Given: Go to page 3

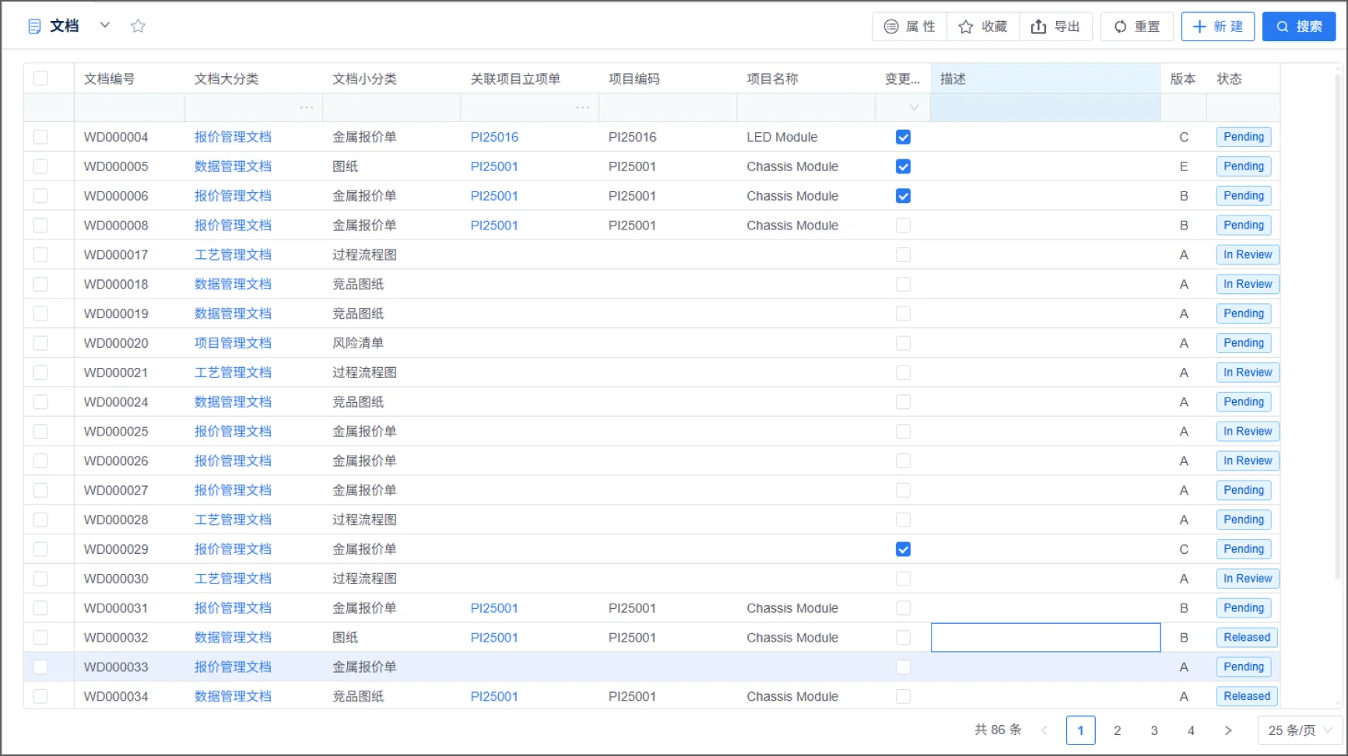Looking at the screenshot, I should click(x=1154, y=730).
